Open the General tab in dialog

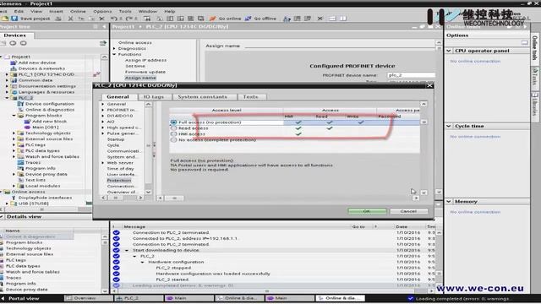pyautogui.click(x=117, y=97)
